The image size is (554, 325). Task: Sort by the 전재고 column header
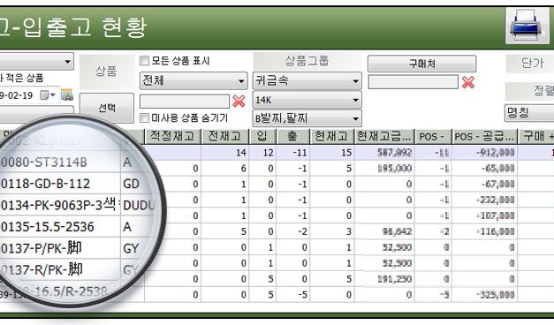224,136
